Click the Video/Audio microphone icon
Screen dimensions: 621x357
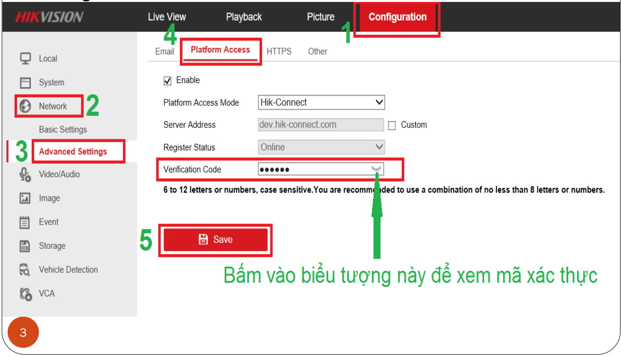(25, 175)
